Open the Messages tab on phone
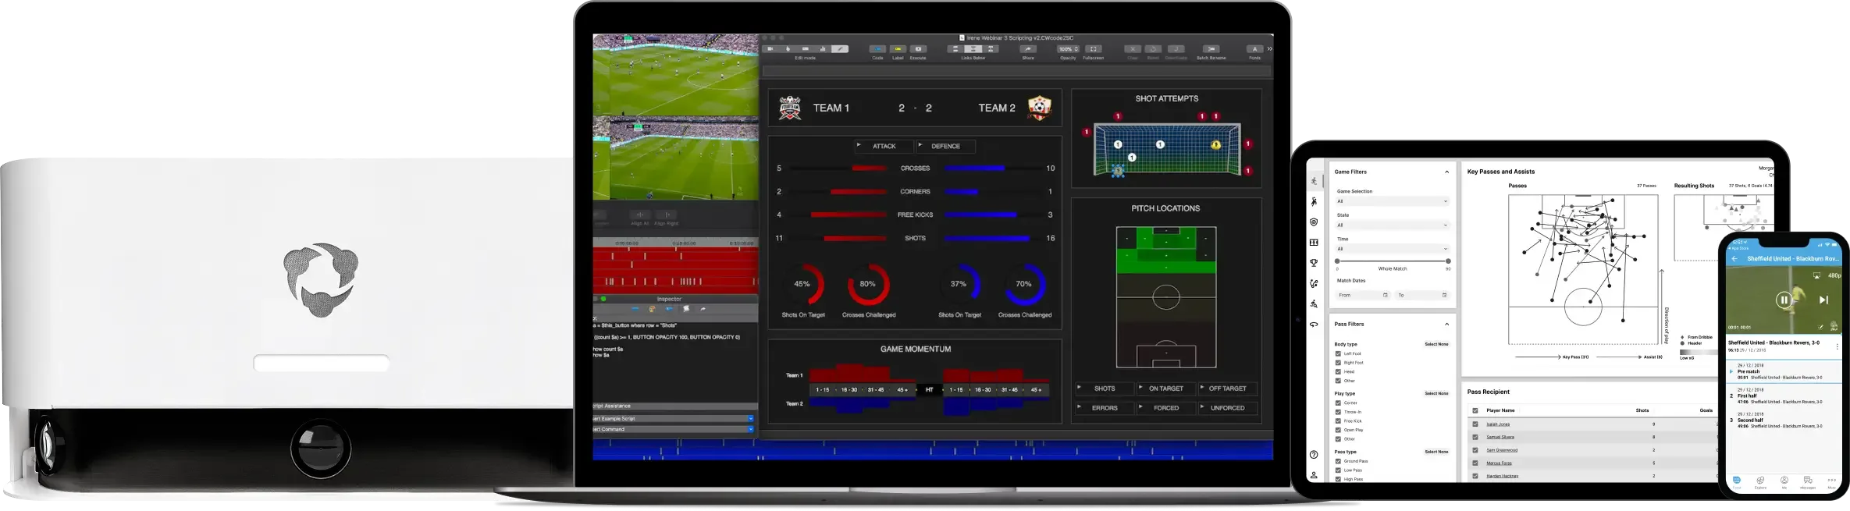The width and height of the screenshot is (1850, 511). tap(1808, 482)
